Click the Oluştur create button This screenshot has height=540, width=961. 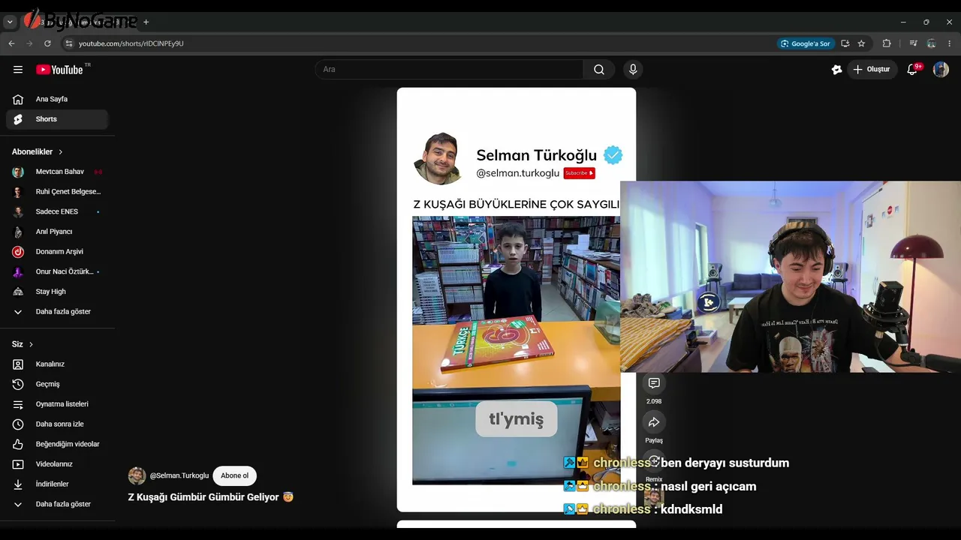pyautogui.click(x=872, y=70)
